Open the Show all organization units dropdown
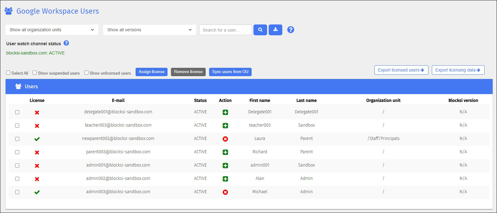The width and height of the screenshot is (497, 213). tap(52, 30)
